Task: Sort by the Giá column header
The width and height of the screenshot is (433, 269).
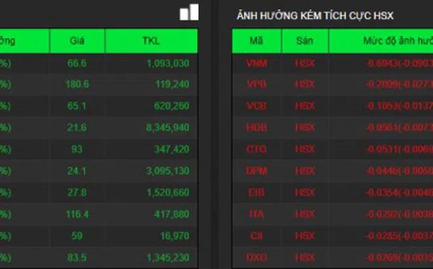Action: [77, 41]
